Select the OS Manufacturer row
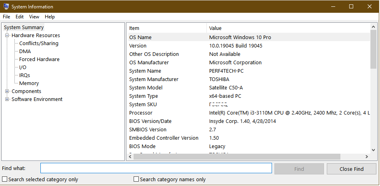The image size is (380, 186). [x=249, y=62]
